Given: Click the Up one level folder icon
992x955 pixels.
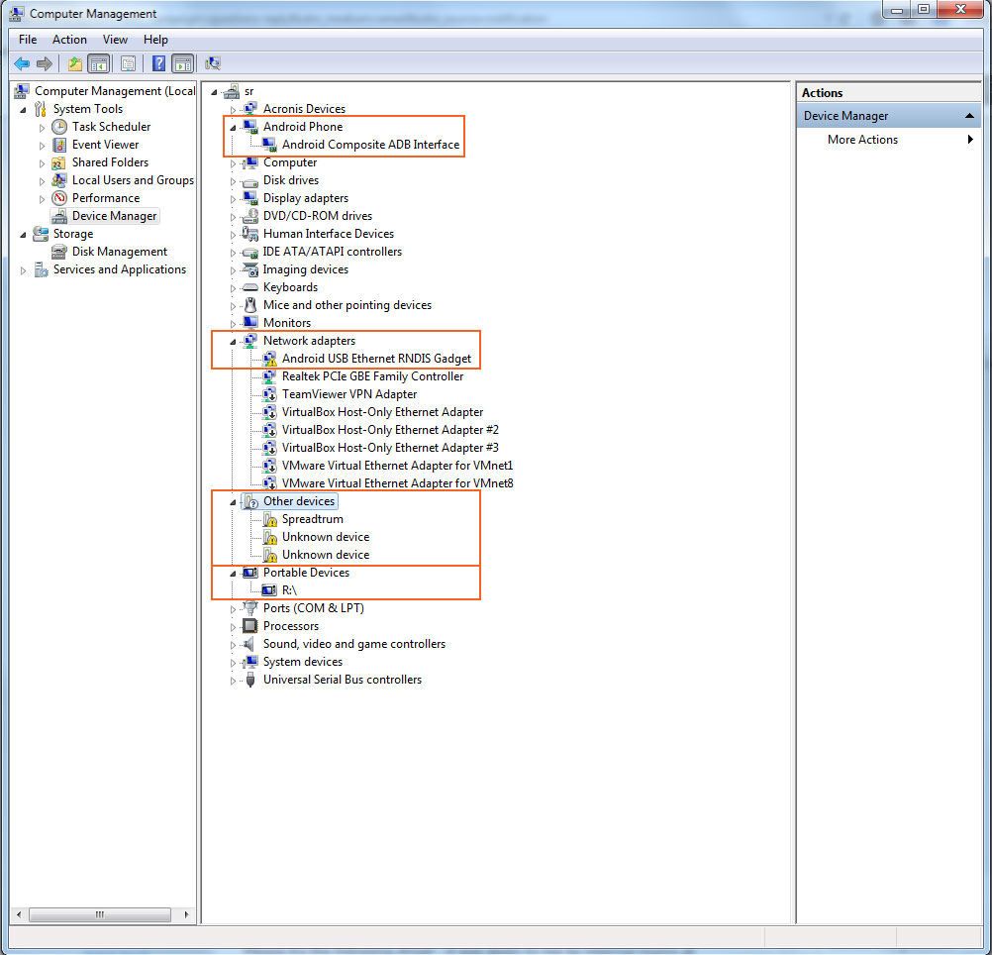Looking at the screenshot, I should click(x=74, y=63).
